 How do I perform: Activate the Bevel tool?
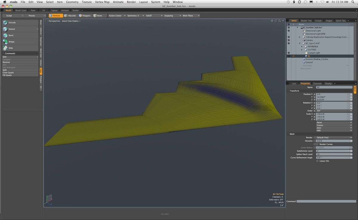[11, 35]
